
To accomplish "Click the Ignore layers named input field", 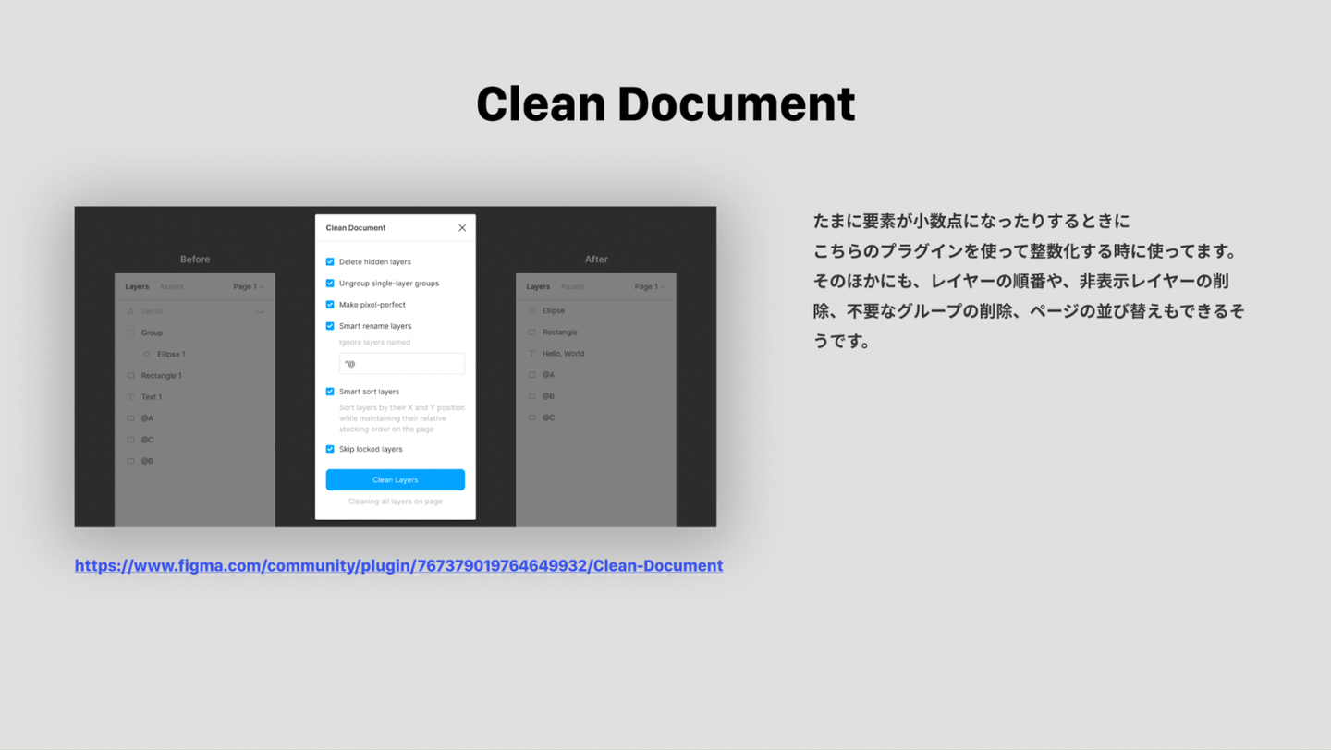I will pyautogui.click(x=402, y=364).
